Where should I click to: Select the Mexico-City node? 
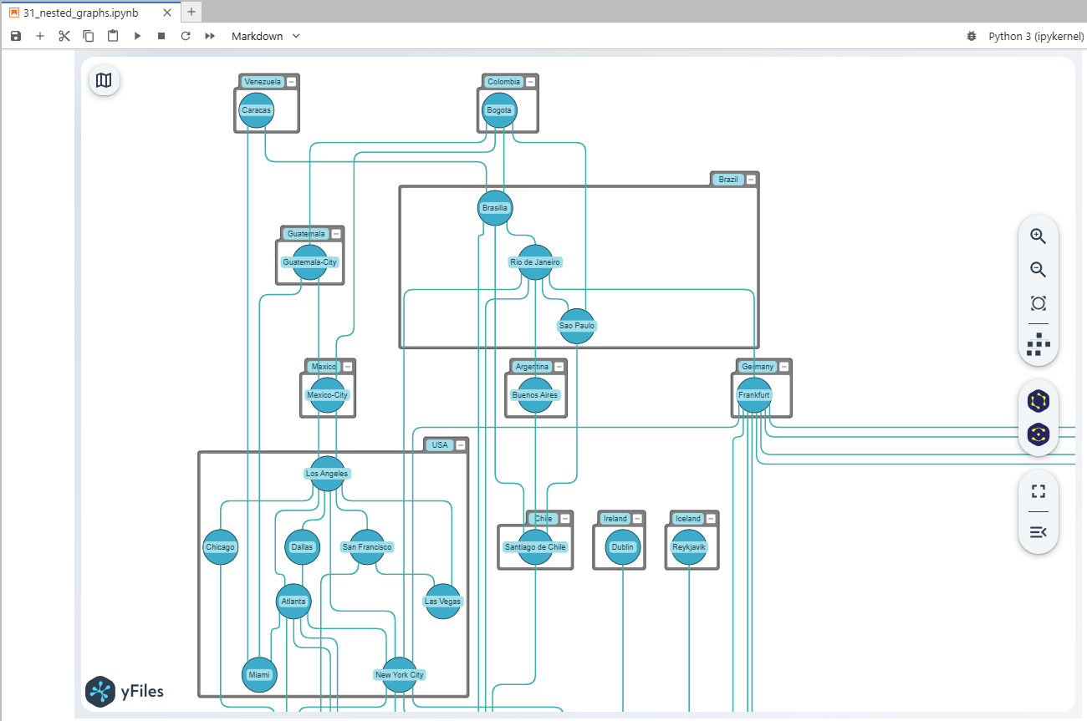(327, 395)
